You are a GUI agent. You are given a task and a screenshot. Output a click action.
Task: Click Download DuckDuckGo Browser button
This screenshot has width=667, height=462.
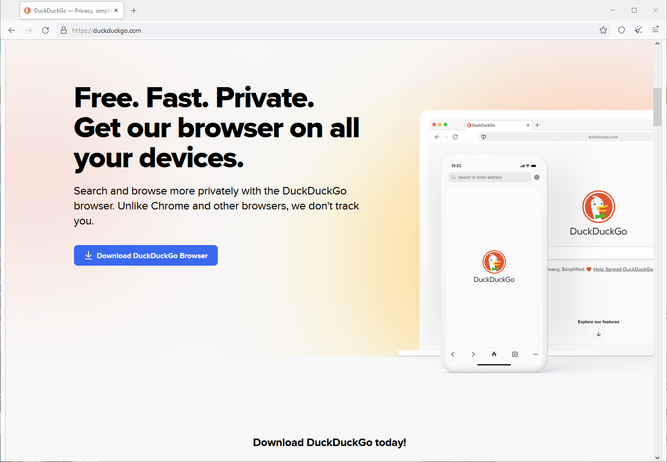coord(146,255)
